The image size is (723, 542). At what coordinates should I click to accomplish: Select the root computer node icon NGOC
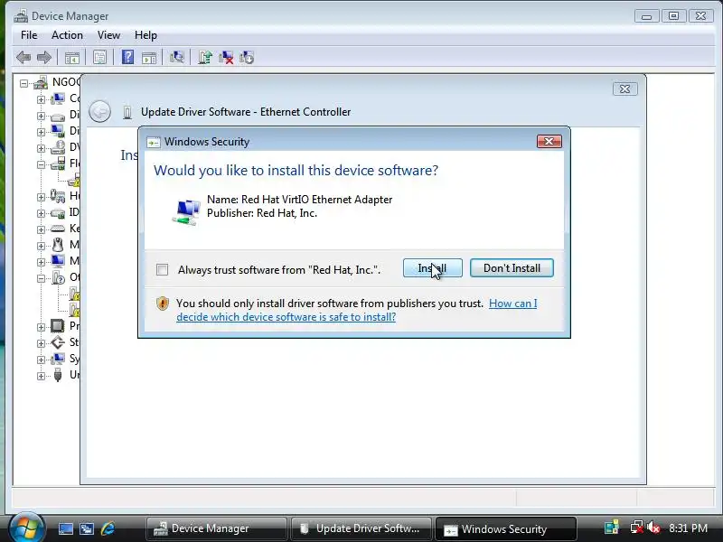[41, 82]
